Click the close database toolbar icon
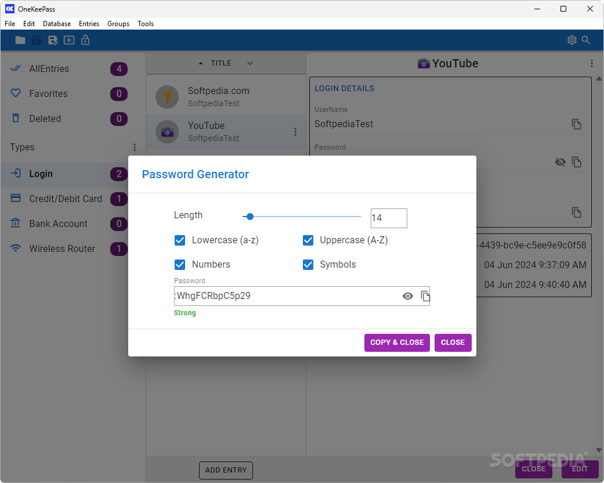 (x=69, y=40)
